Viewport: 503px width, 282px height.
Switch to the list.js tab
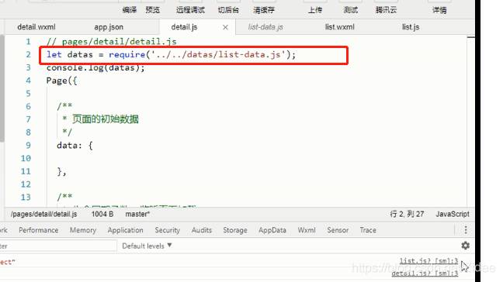(x=411, y=27)
